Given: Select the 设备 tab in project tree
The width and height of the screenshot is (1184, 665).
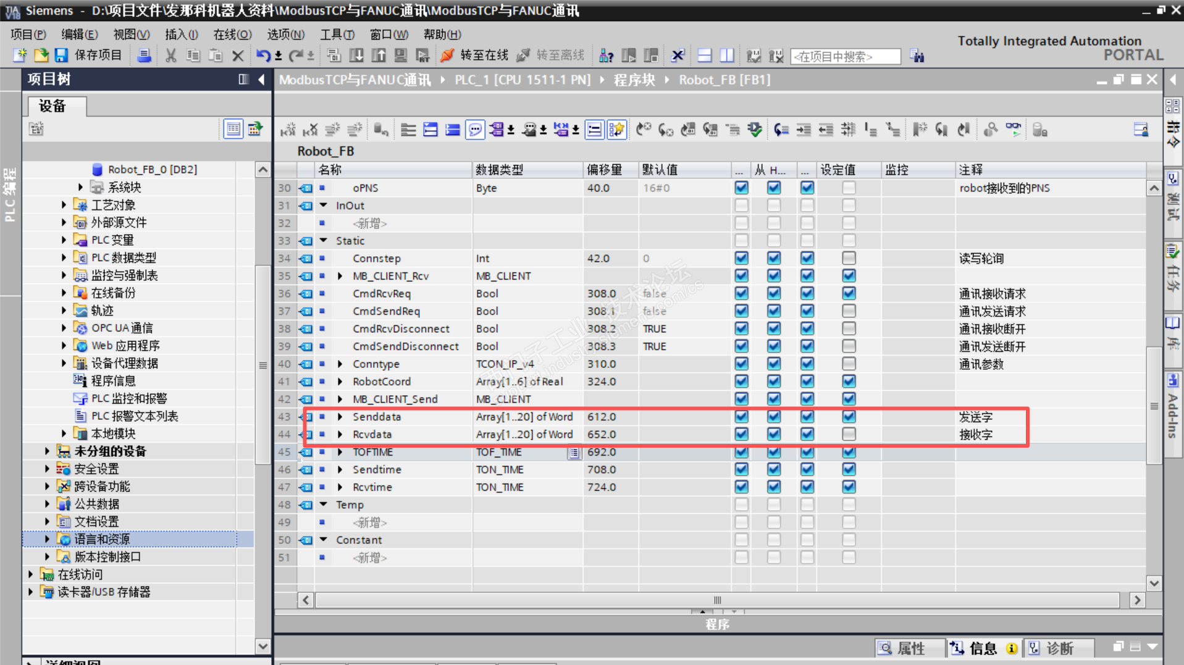Looking at the screenshot, I should (56, 106).
